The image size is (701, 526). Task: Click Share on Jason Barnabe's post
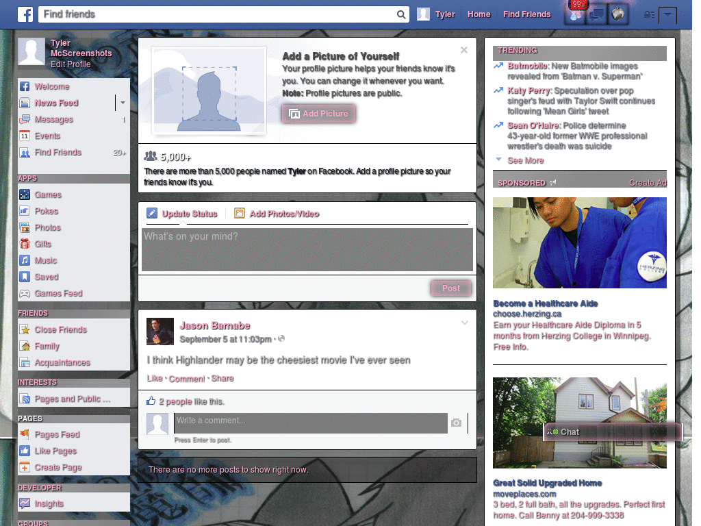click(x=222, y=378)
